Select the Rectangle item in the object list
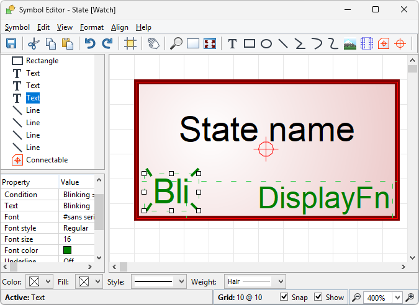This screenshot has width=419, height=305. pos(42,61)
